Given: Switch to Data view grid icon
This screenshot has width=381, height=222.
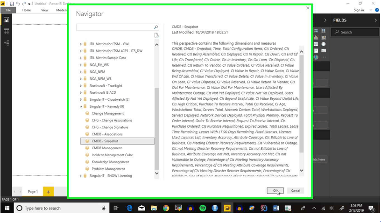Looking at the screenshot, I should click(x=7, y=31).
